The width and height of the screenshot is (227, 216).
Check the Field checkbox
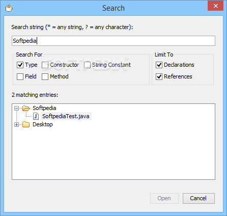[x=20, y=76]
